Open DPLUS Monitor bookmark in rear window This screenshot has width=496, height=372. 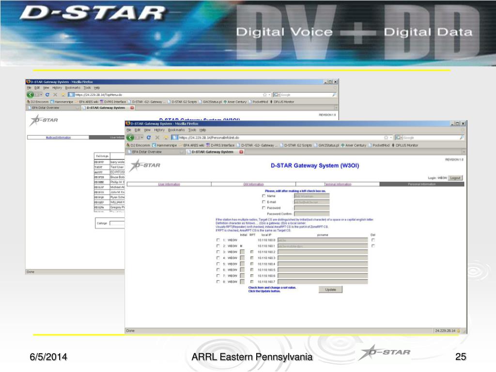282,102
